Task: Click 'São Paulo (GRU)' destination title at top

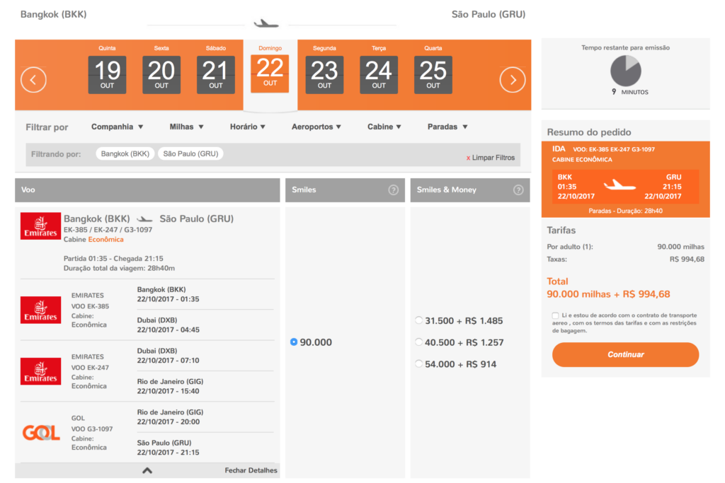Action: [x=489, y=14]
